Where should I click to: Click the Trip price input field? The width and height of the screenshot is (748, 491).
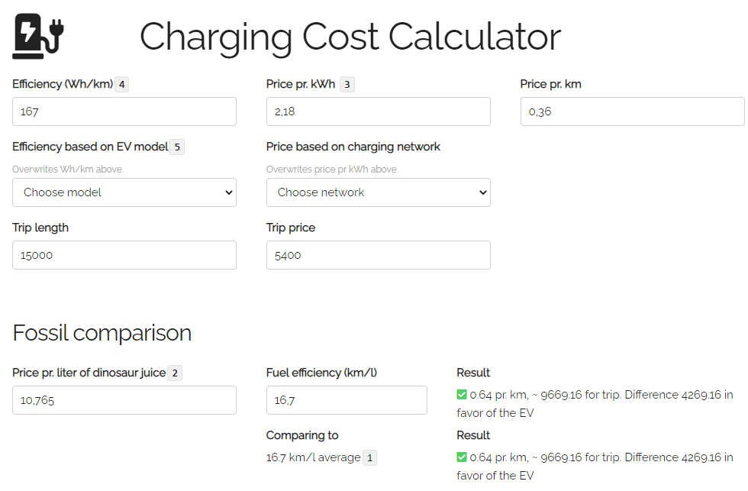pos(378,255)
